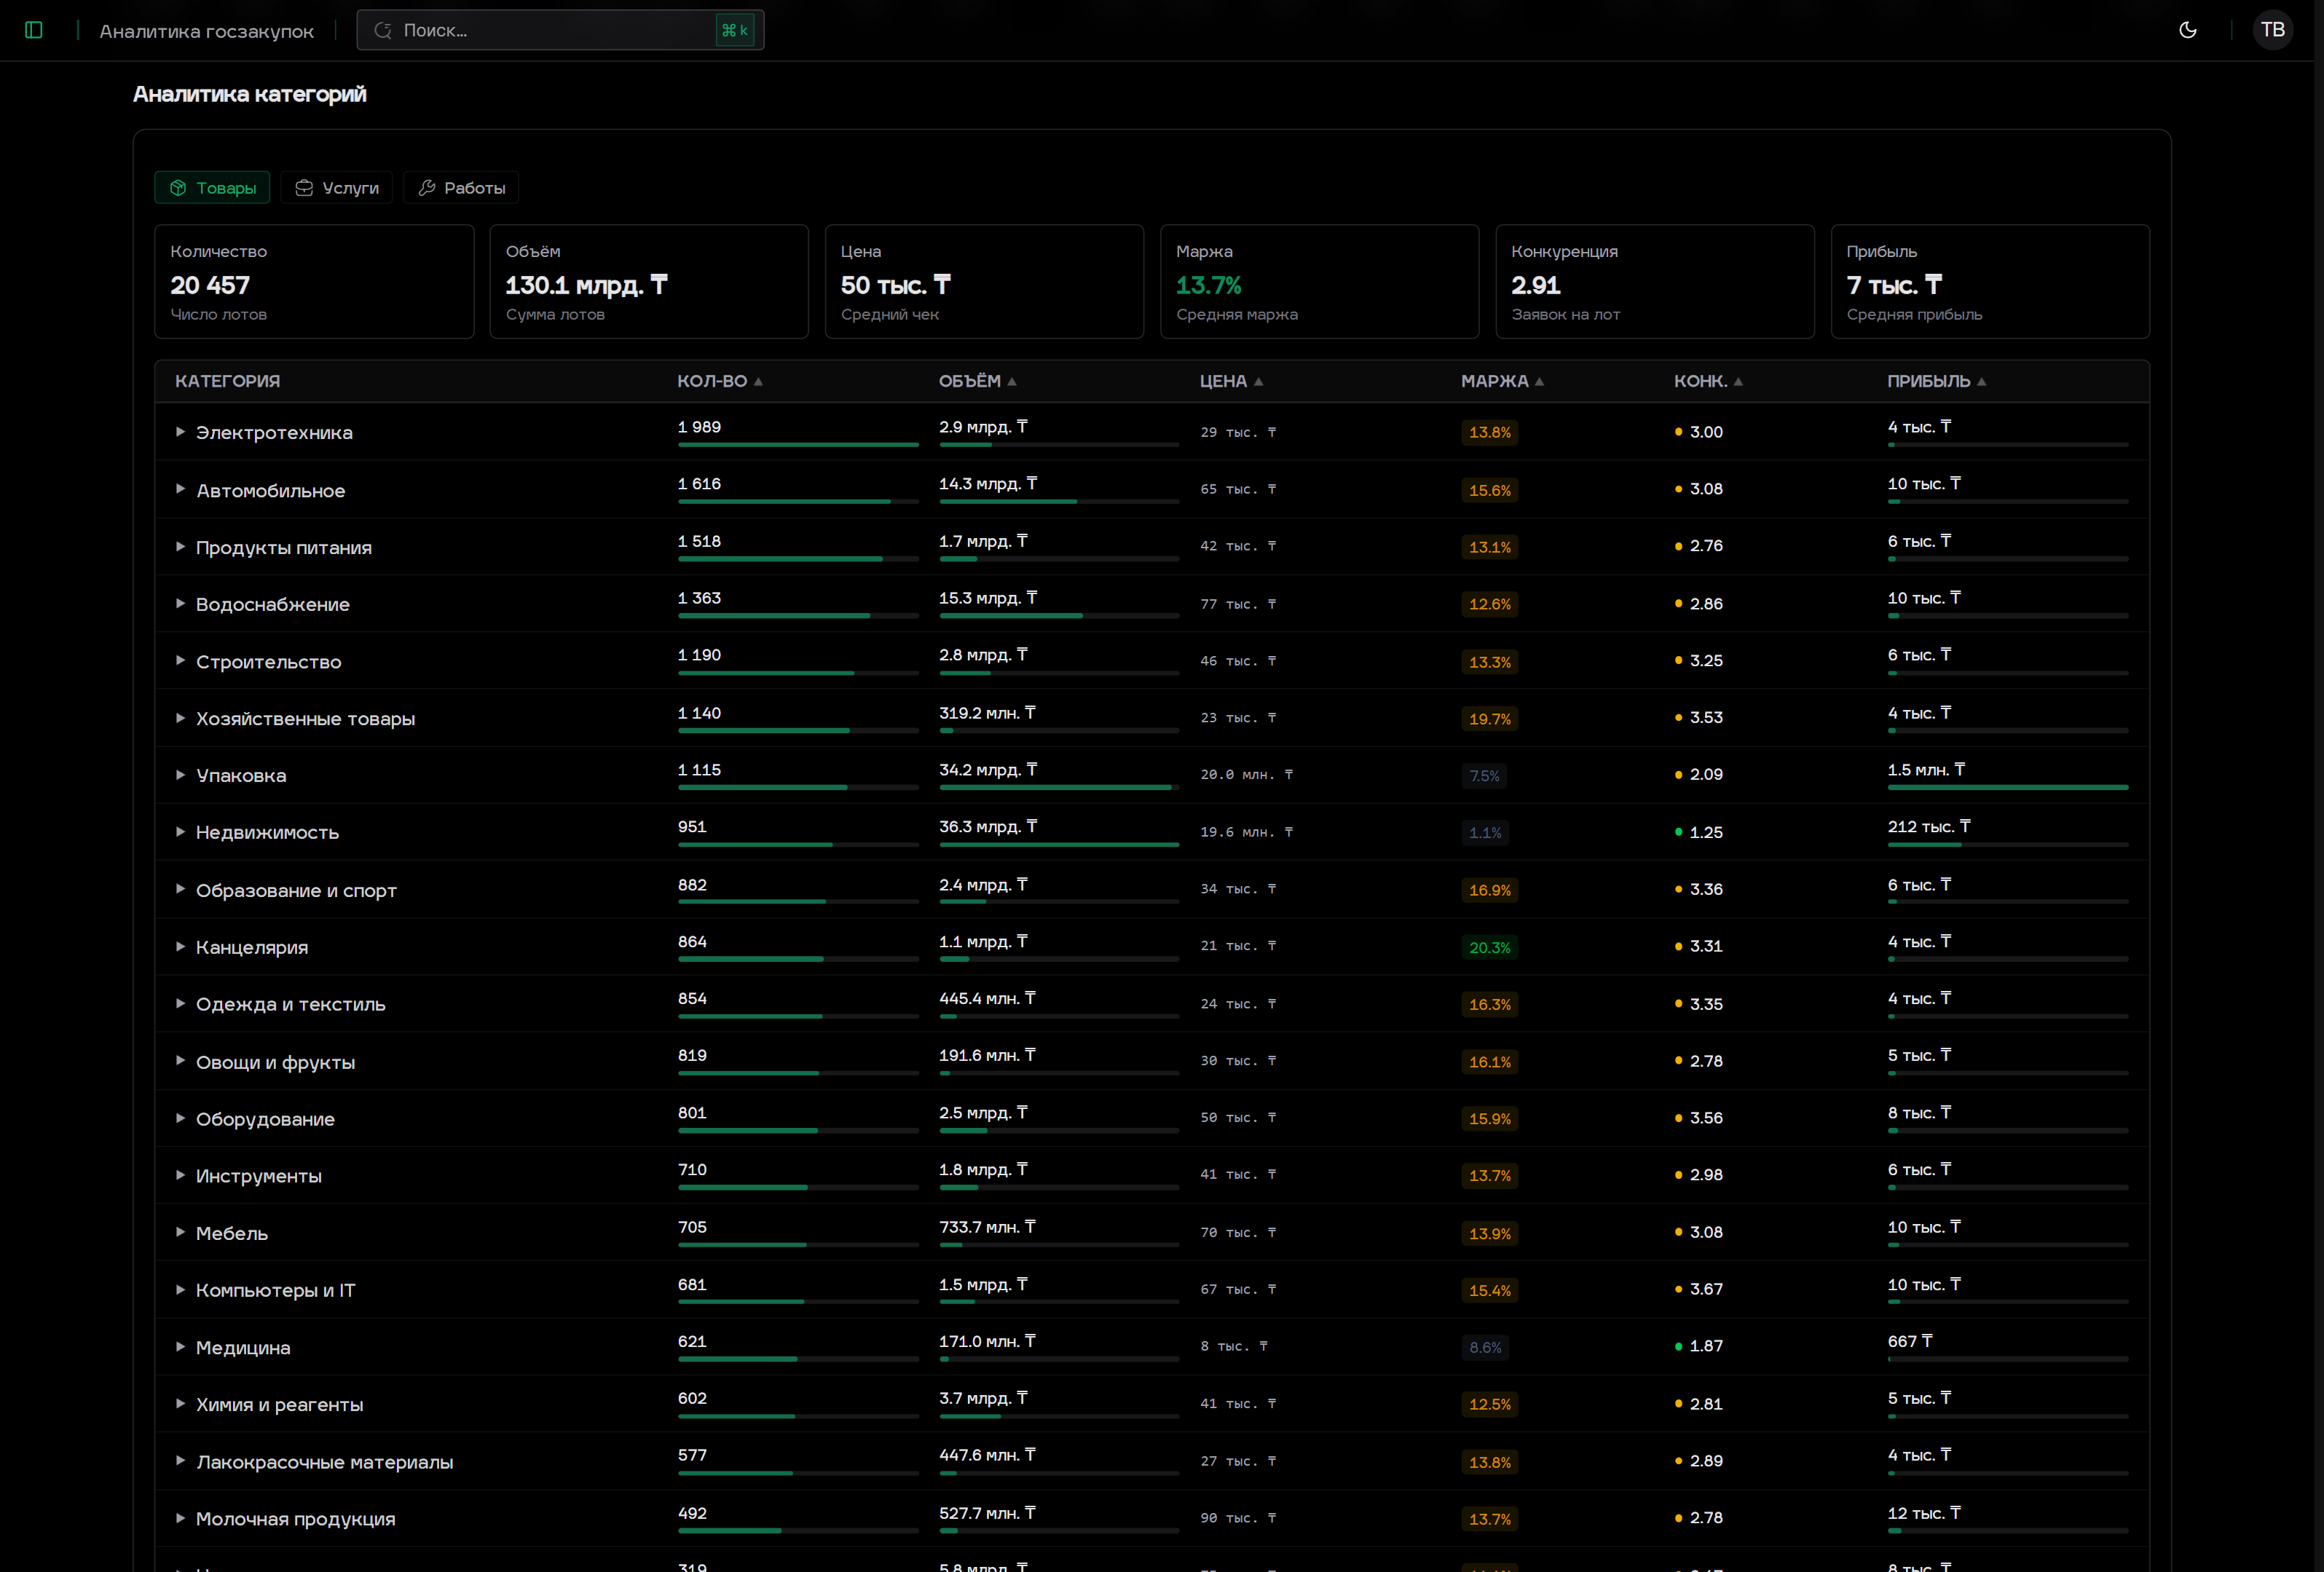Click the Работы wrench icon
Image resolution: width=2324 pixels, height=1572 pixels.
[427, 188]
